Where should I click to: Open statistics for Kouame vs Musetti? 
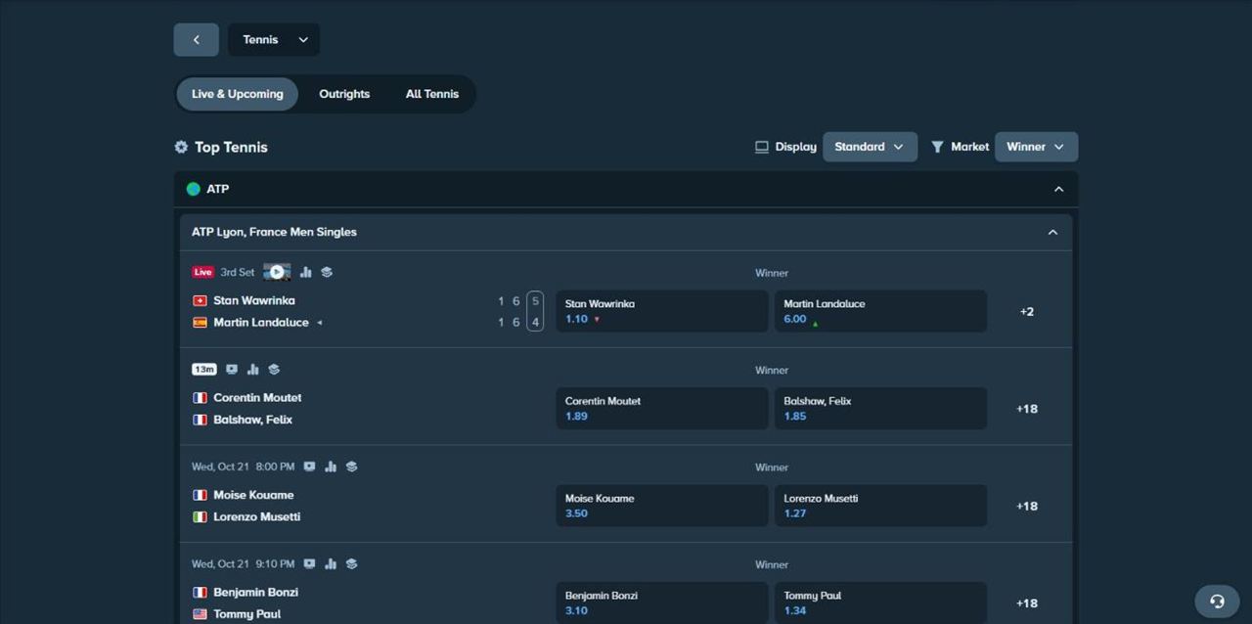point(331,467)
